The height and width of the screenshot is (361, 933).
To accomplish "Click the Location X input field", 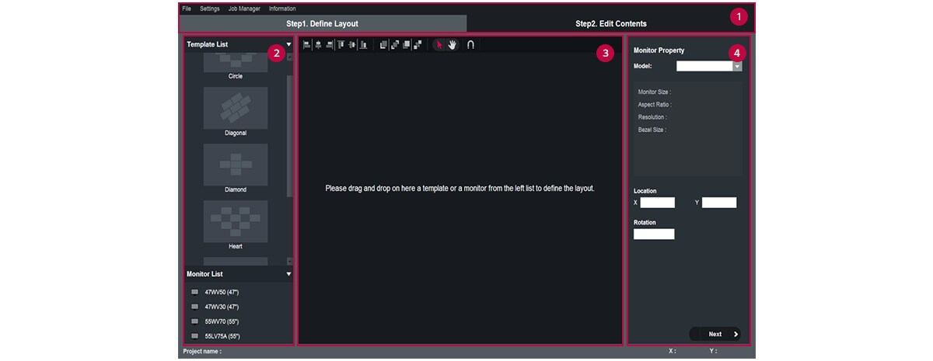I will [x=657, y=203].
